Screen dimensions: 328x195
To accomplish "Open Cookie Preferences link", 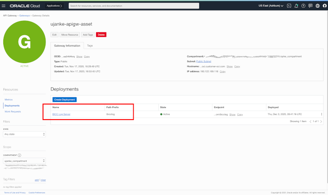I will tap(37, 193).
